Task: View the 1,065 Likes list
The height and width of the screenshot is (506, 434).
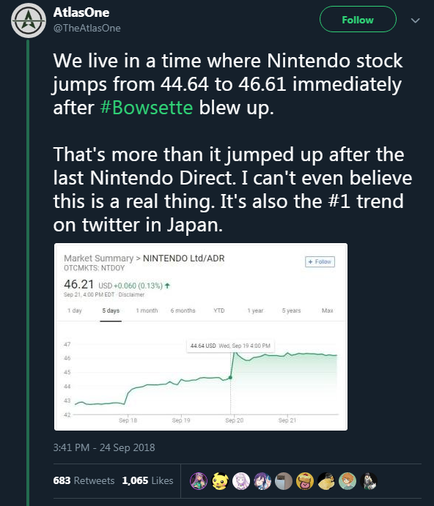Action: click(x=147, y=480)
